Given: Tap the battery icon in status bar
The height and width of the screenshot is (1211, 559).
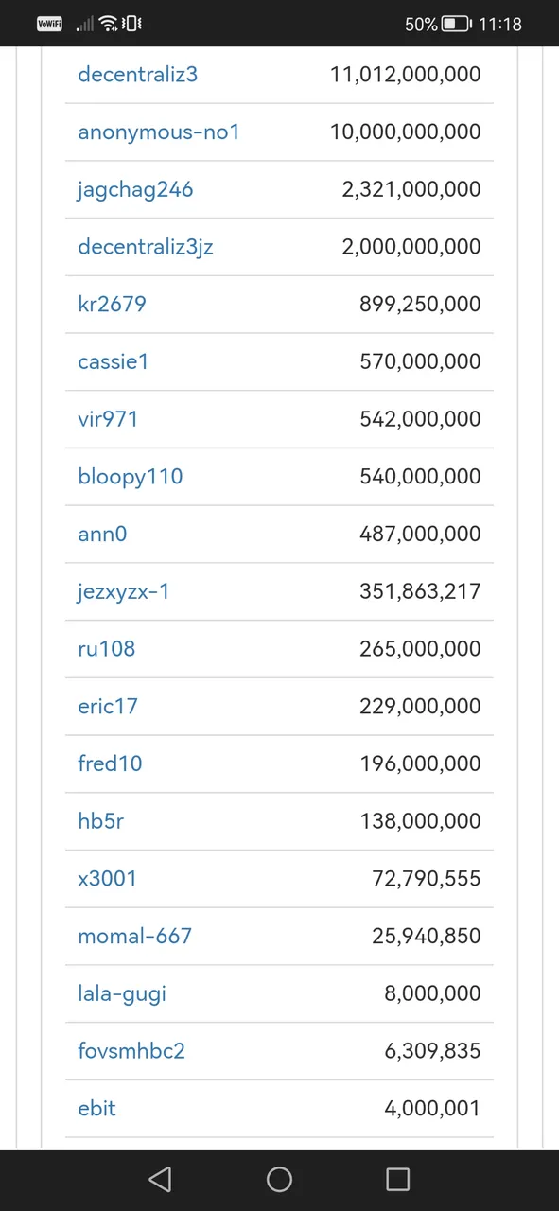Looking at the screenshot, I should (457, 24).
